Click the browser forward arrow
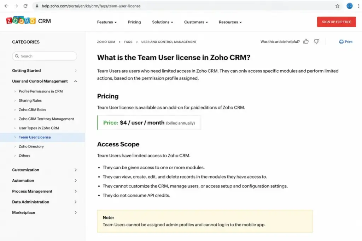 tap(16, 6)
